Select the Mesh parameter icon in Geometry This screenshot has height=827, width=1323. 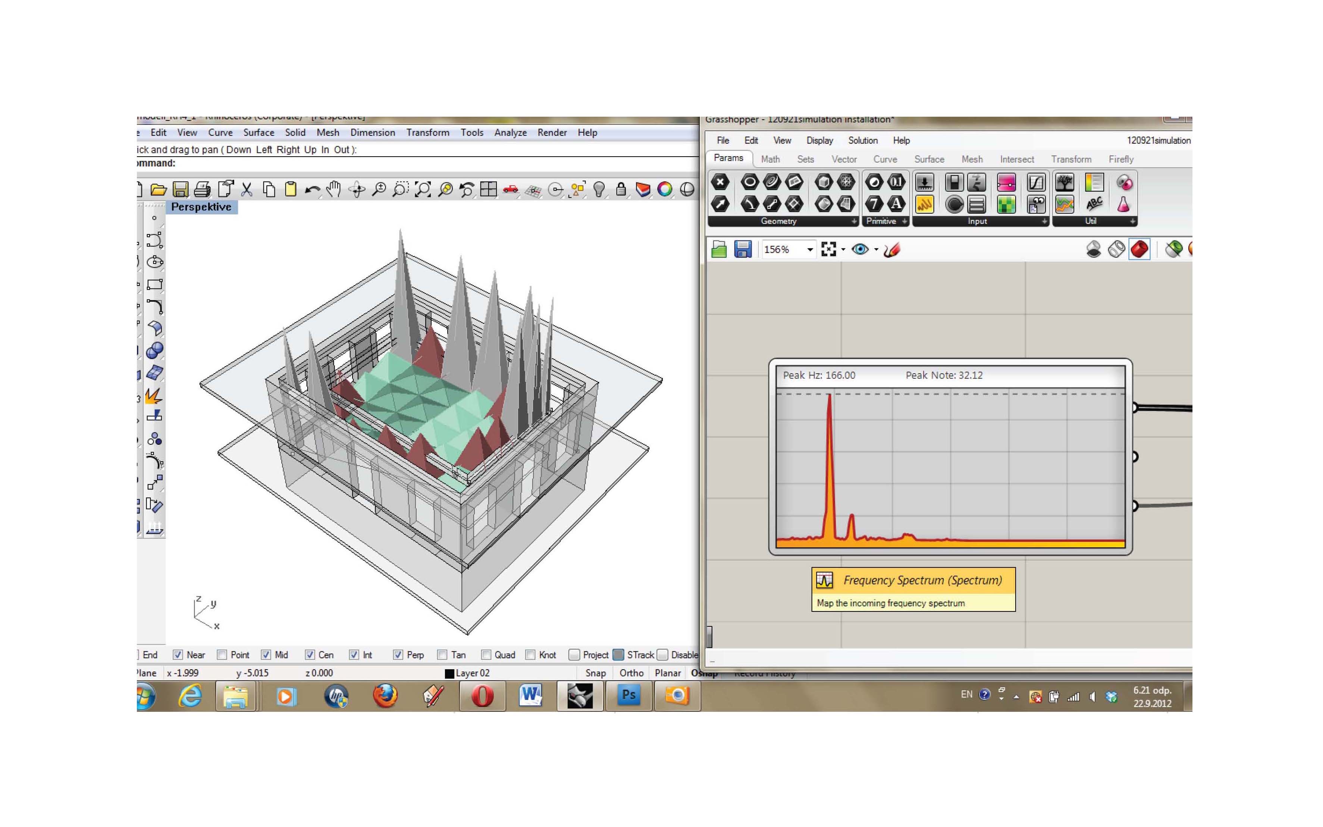click(x=846, y=182)
